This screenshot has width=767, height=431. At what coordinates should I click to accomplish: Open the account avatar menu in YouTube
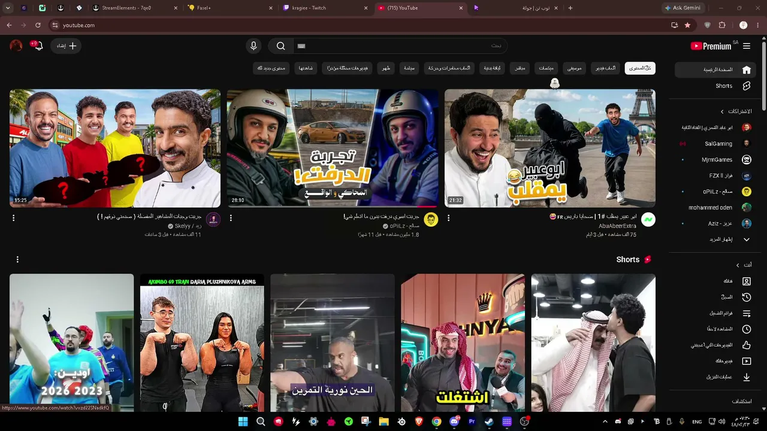tap(16, 46)
